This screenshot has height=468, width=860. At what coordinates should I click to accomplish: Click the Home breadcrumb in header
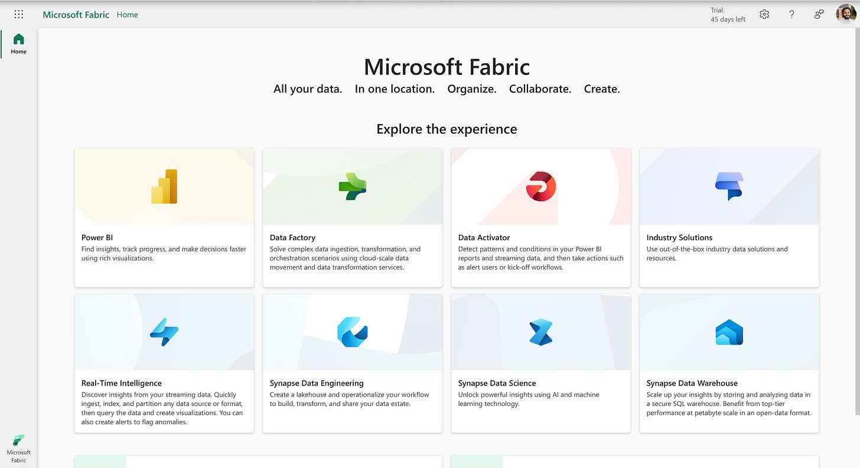[x=128, y=15]
